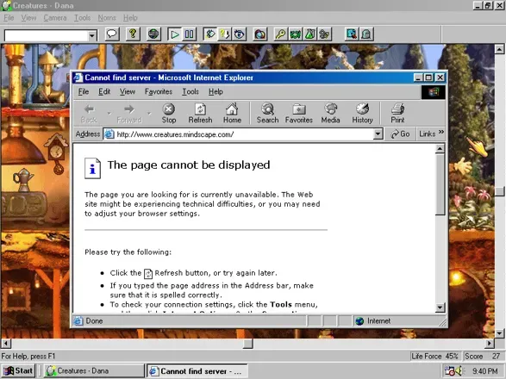Open the History pane icon
Image resolution: width=506 pixels, height=379 pixels.
click(362, 114)
